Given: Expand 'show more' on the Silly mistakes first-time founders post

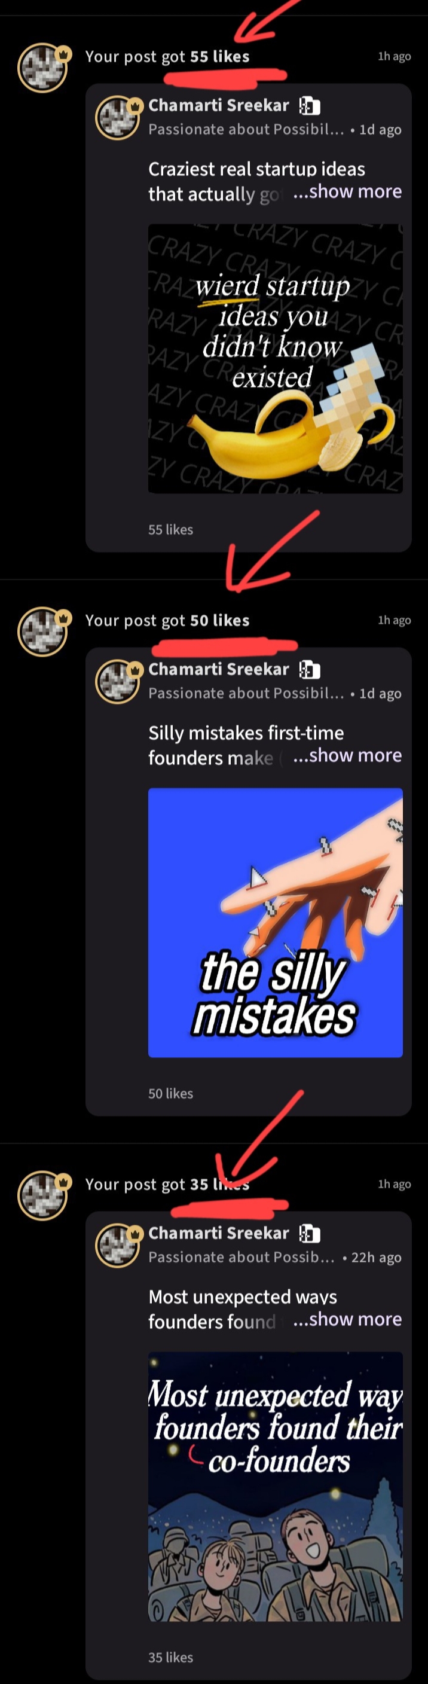Looking at the screenshot, I should [348, 755].
